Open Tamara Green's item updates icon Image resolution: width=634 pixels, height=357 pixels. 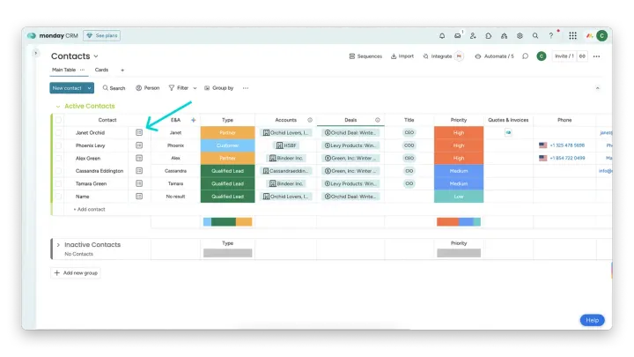click(x=139, y=183)
